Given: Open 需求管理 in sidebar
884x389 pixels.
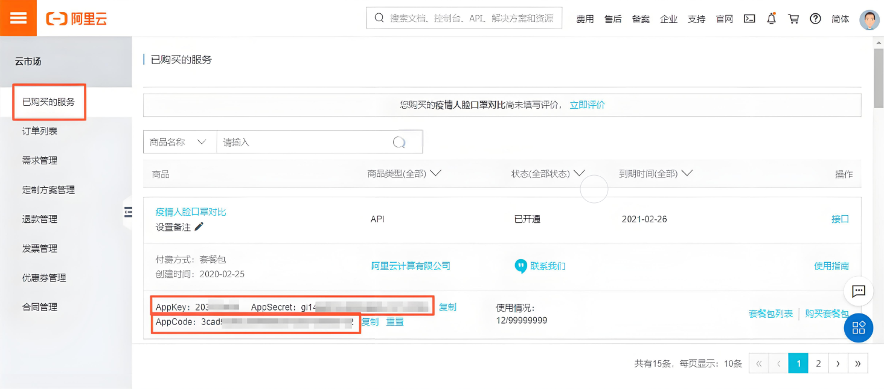Looking at the screenshot, I should [40, 160].
